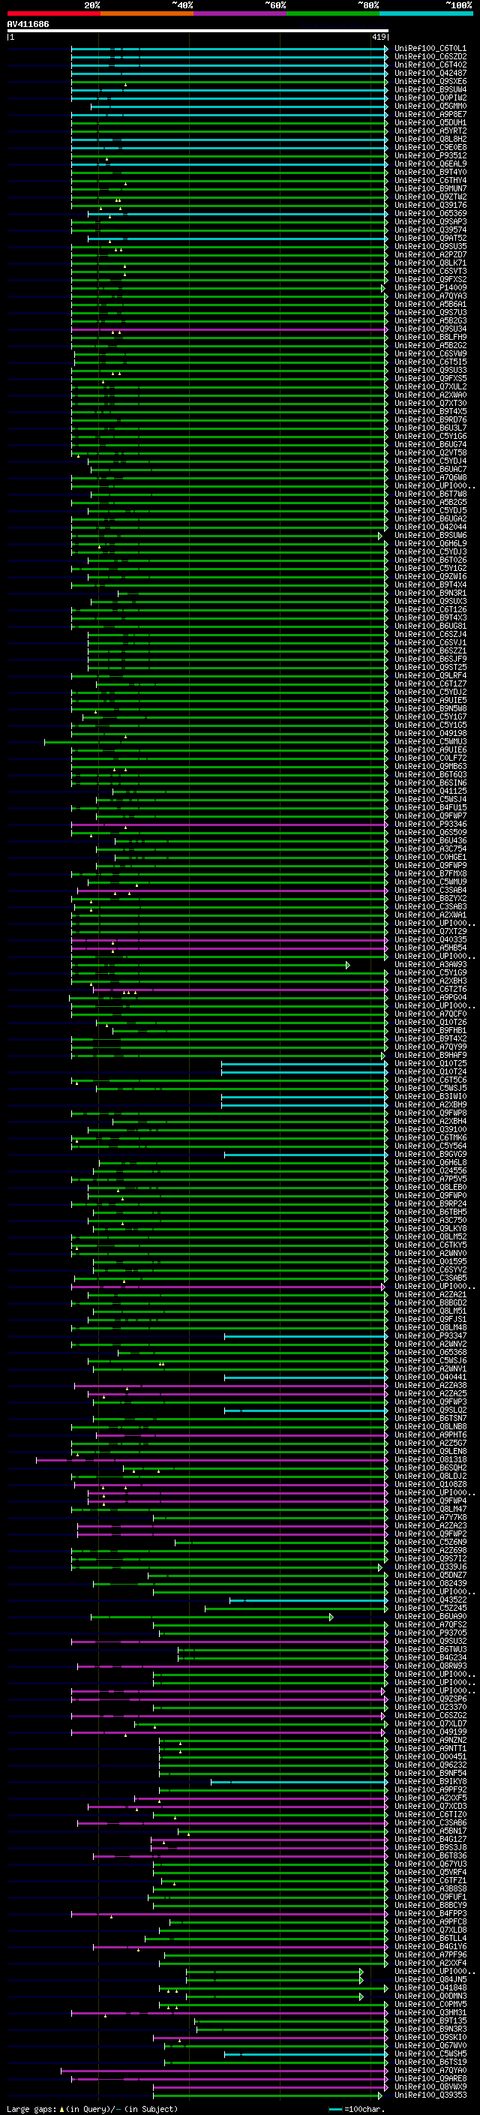Viewport: 480px width, 2115px height.
Task: Click the white query sequence bar
Action: 198,32
